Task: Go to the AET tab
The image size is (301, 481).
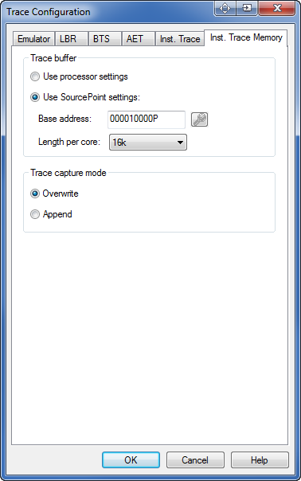Action: tap(135, 39)
